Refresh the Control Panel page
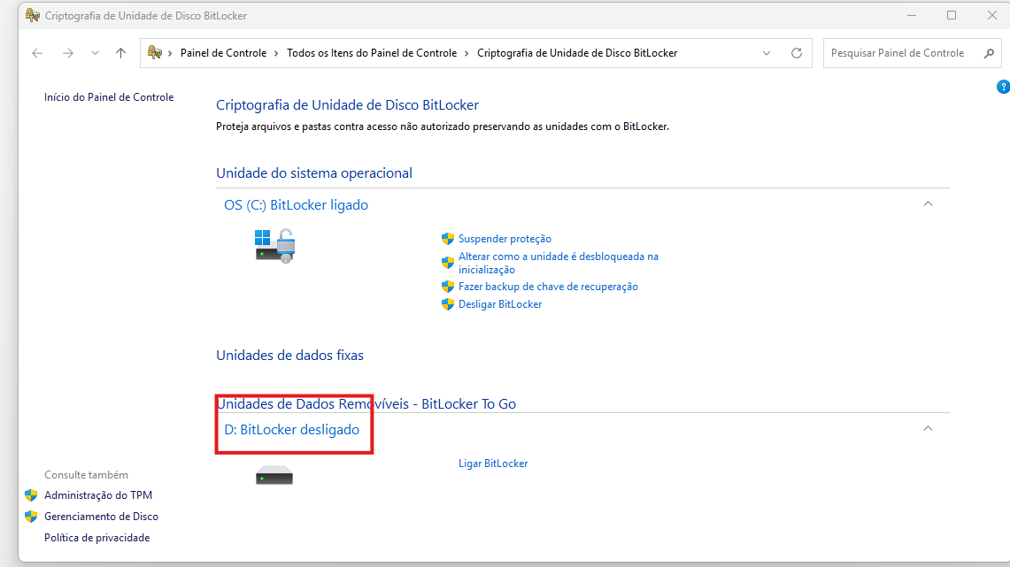Viewport: 1010px width, 567px height. [797, 53]
